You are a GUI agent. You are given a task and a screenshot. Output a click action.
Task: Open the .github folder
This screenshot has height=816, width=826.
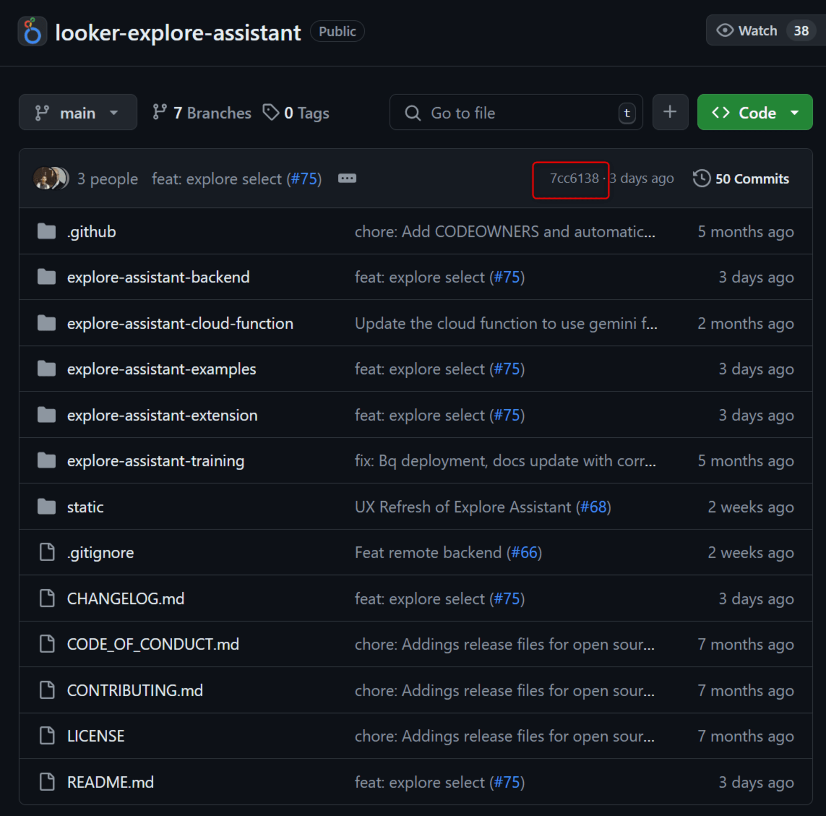coord(92,231)
